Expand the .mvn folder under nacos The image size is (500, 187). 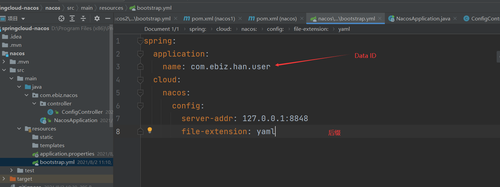pos(4,62)
